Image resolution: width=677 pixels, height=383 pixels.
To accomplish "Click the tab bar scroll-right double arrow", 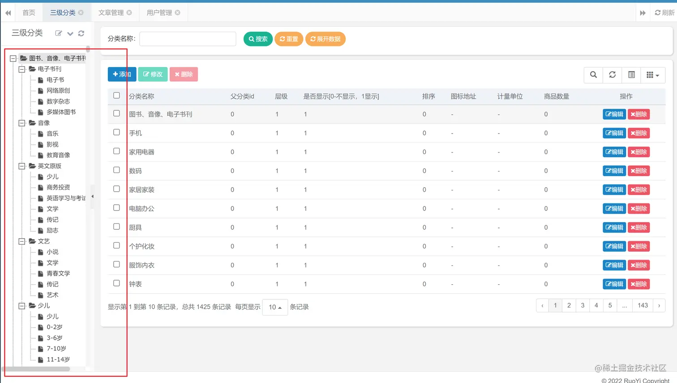I will (643, 13).
